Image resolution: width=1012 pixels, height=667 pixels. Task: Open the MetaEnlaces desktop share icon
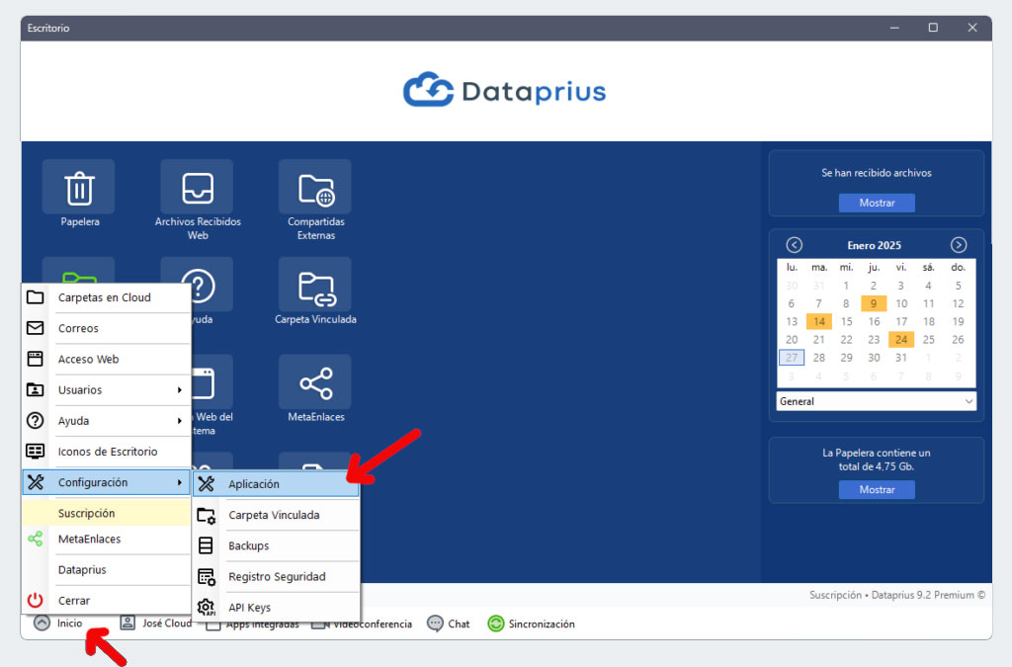pyautogui.click(x=315, y=381)
